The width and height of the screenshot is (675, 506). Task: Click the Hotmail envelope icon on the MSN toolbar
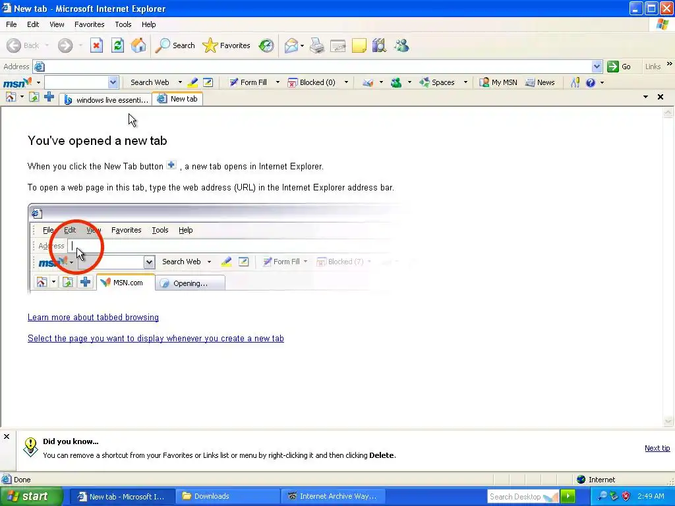click(368, 82)
